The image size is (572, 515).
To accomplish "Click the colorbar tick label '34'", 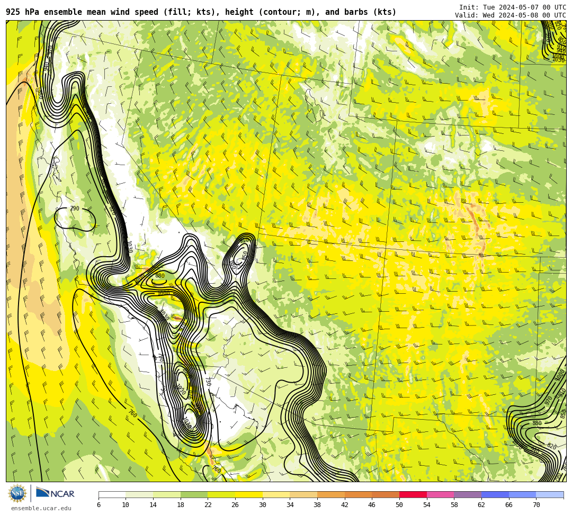I will click(x=290, y=505).
